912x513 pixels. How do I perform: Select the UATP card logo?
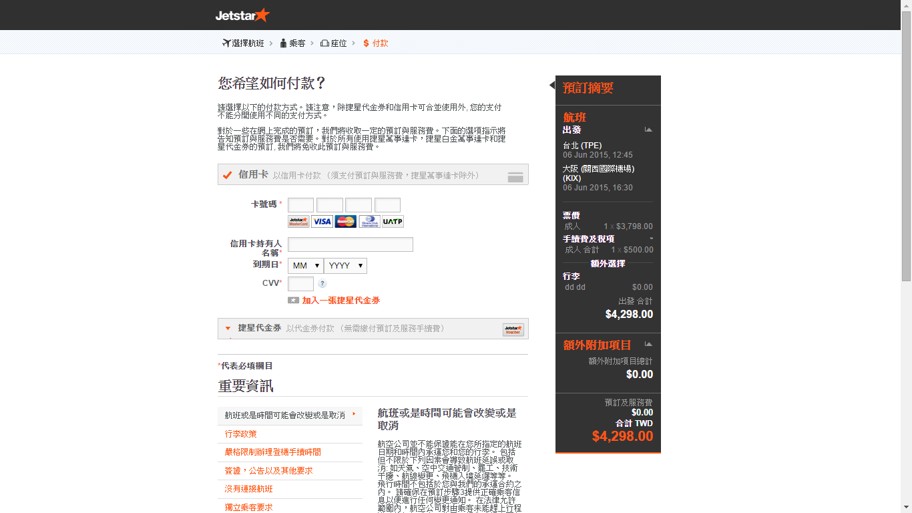point(393,222)
